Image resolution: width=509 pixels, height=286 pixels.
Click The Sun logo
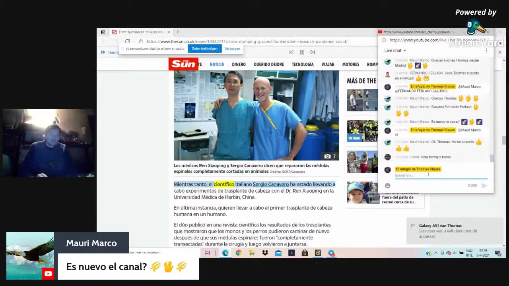[x=183, y=64]
